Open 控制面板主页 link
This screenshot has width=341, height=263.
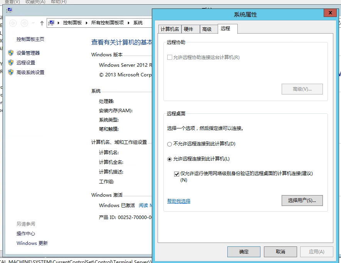(x=30, y=39)
